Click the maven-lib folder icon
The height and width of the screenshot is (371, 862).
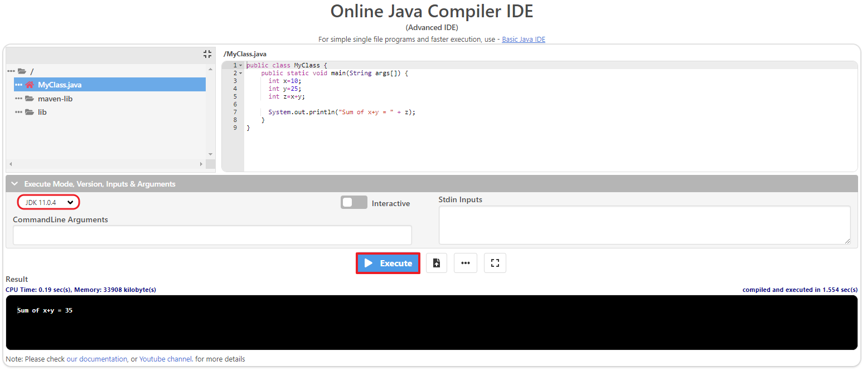pyautogui.click(x=30, y=99)
